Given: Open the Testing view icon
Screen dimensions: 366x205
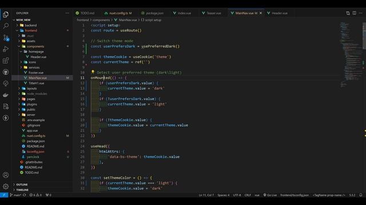Looking at the screenshot, I should pyautogui.click(x=6, y=84).
